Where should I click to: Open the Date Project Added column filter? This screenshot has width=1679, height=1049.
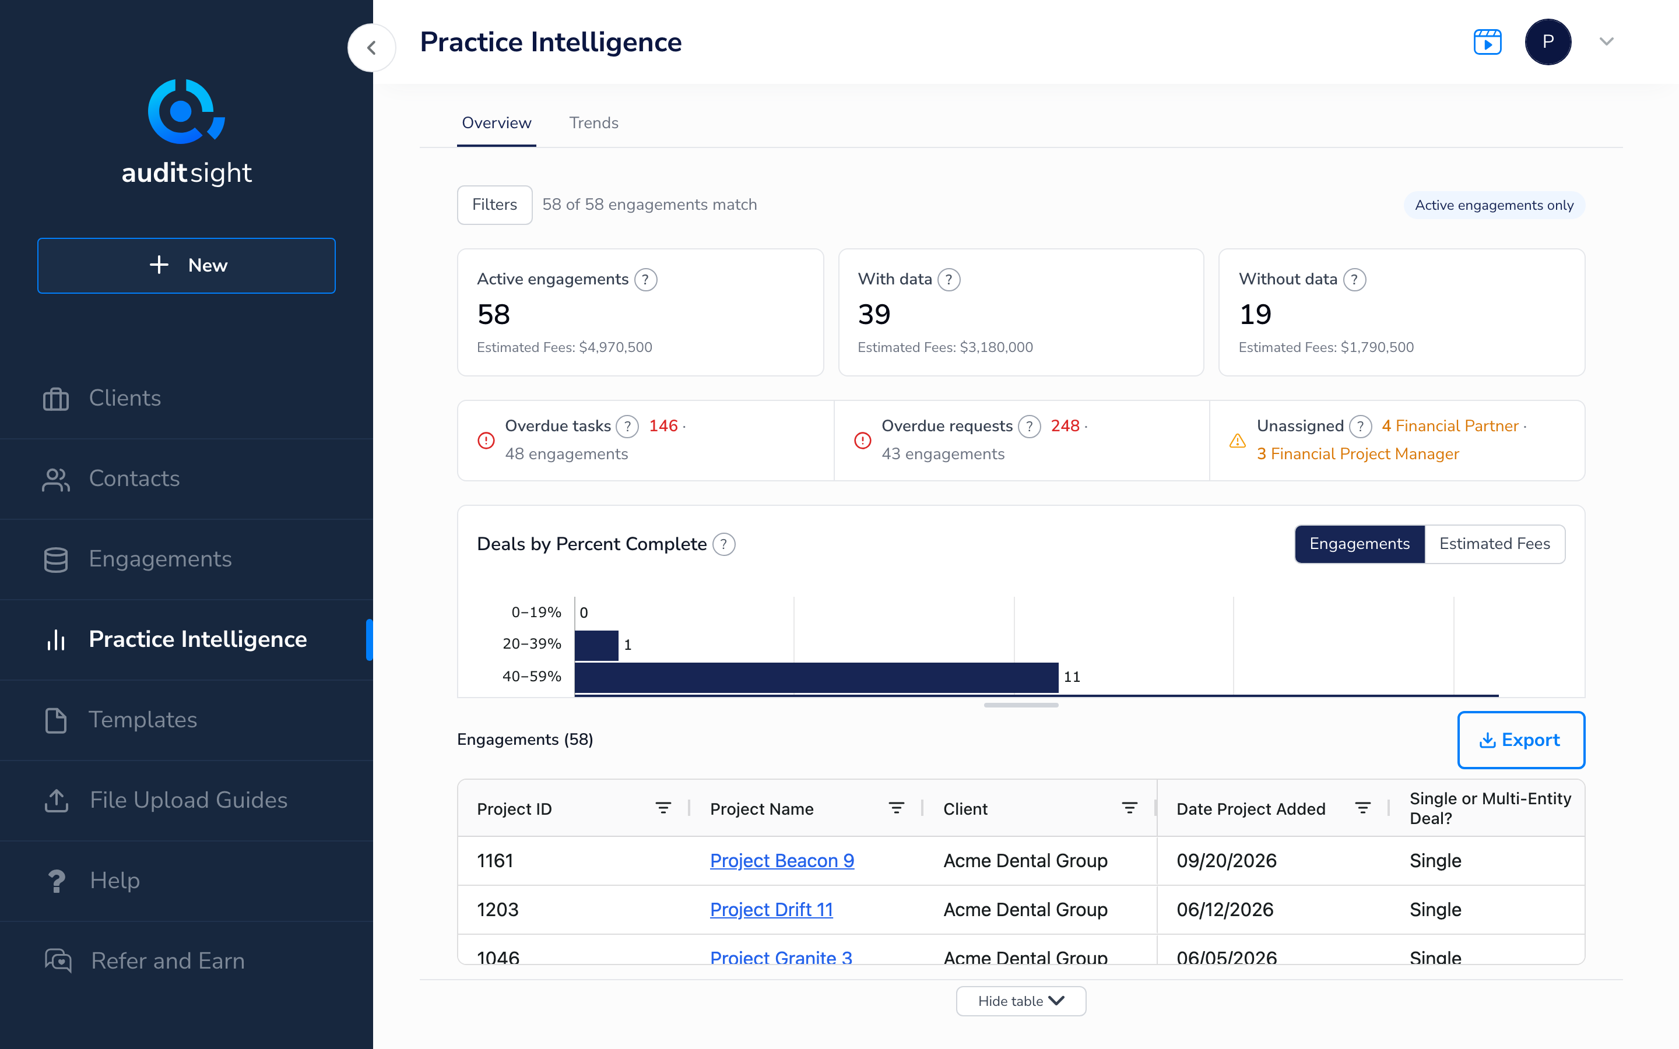[1362, 808]
